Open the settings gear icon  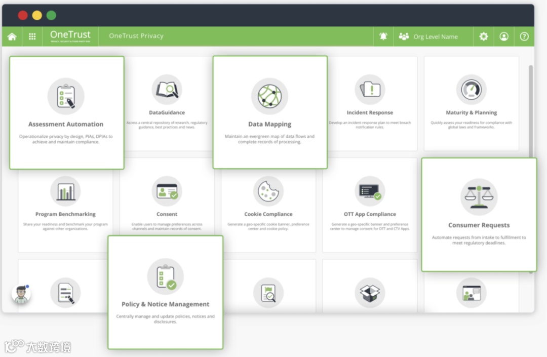point(484,36)
